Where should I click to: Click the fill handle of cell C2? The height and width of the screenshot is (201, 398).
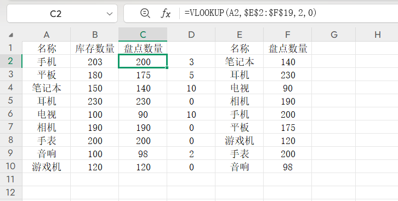point(167,68)
